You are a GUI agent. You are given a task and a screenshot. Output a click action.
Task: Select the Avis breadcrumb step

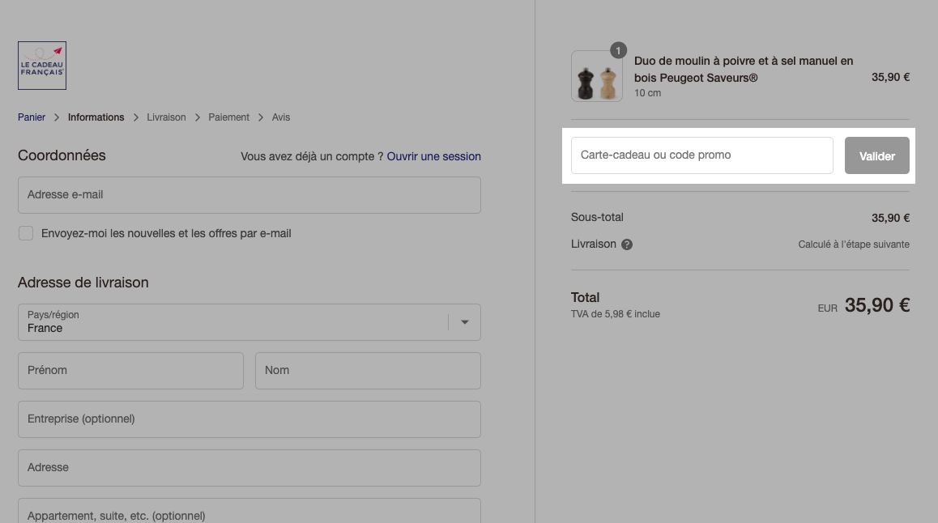[x=280, y=117]
